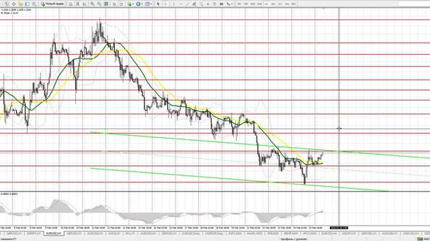Expand the Templates dropdown arrow
Viewport: 430px width, 241px height.
coord(150,4)
